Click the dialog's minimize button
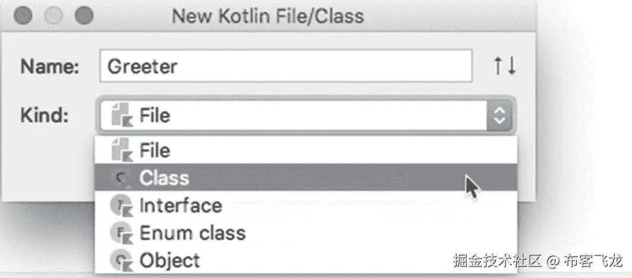The width and height of the screenshot is (632, 278). pos(54,15)
